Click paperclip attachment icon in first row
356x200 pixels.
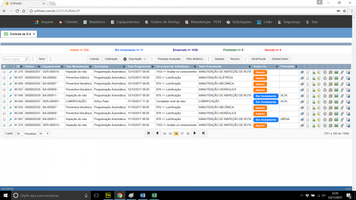[342, 72]
